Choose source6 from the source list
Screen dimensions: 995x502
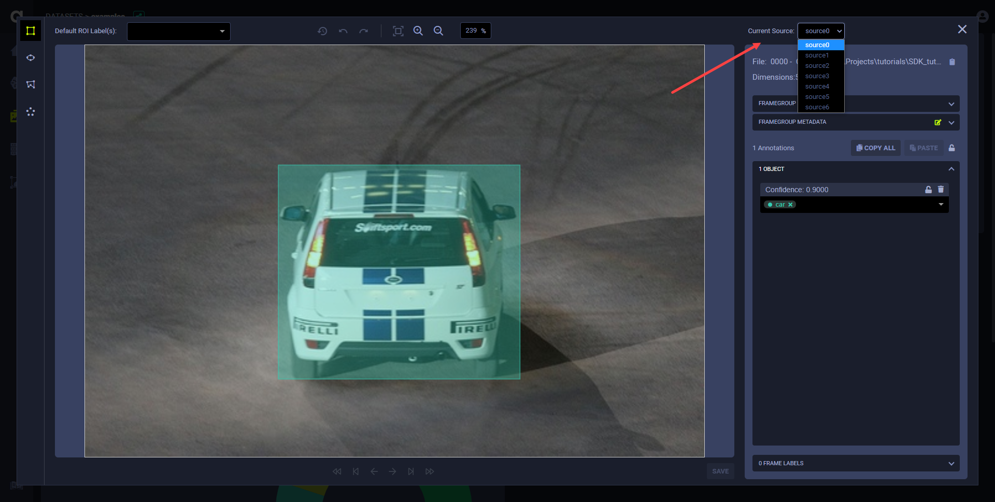[x=817, y=107]
